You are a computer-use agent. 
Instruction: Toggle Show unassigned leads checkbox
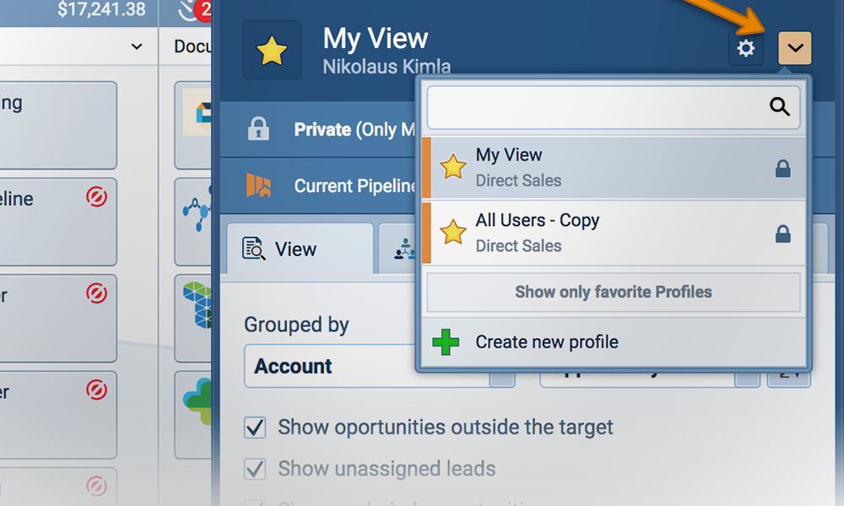tap(255, 469)
